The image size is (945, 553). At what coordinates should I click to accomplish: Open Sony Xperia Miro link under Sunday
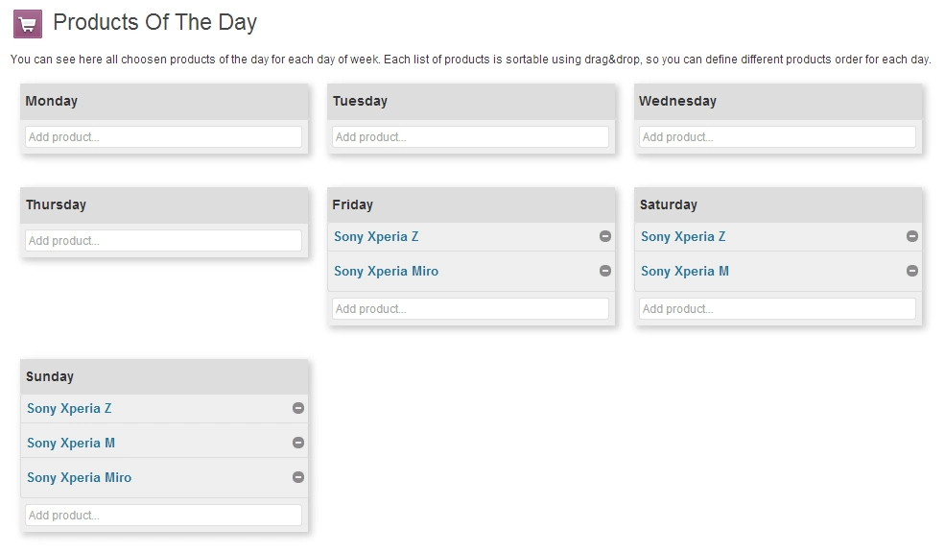coord(79,477)
